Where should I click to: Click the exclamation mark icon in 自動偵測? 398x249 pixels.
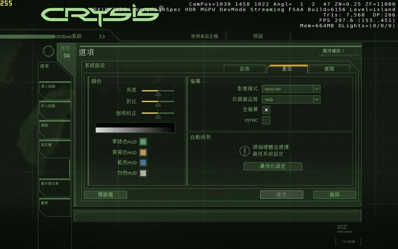244,151
